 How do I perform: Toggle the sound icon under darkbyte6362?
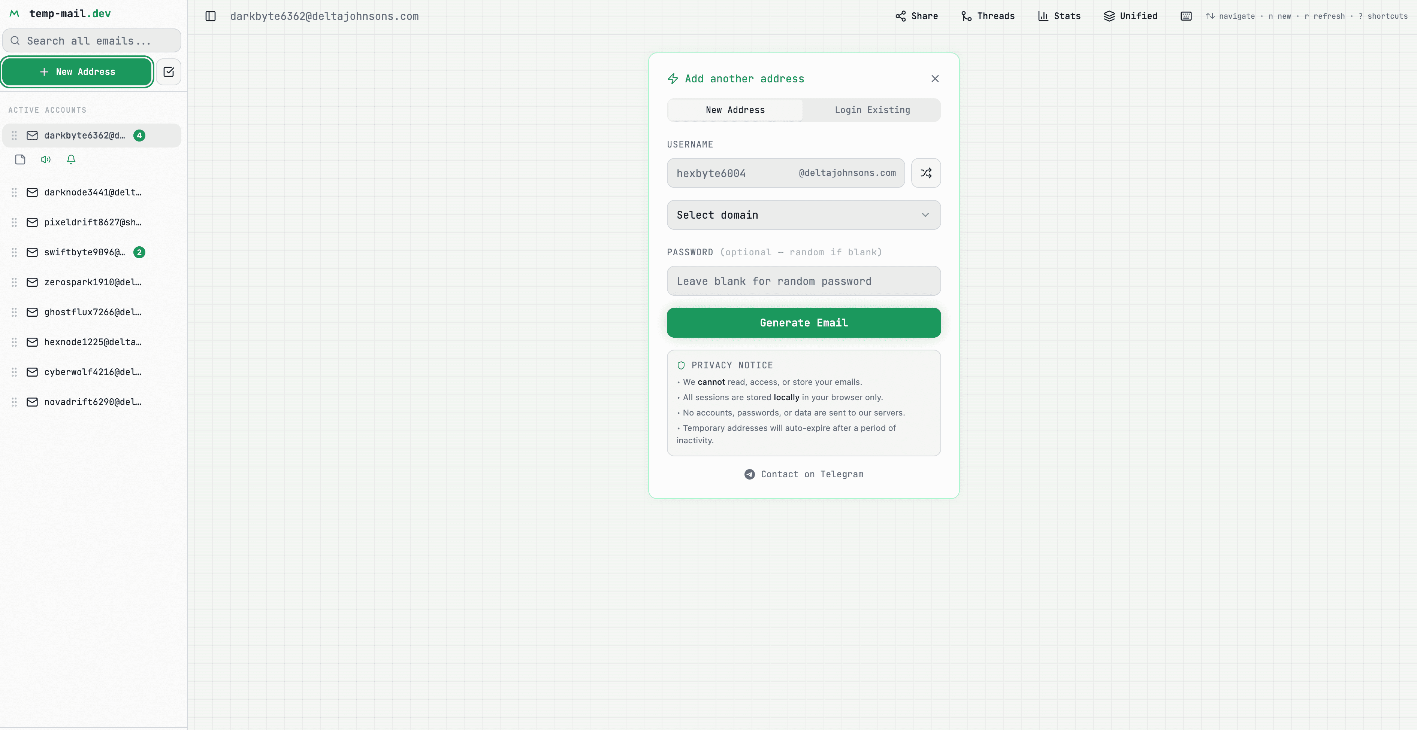(46, 159)
